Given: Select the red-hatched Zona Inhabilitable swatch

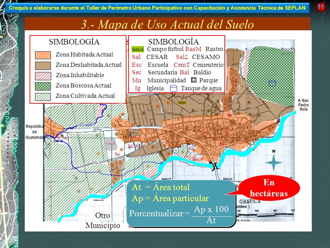Looking at the screenshot, I should click(43, 76).
